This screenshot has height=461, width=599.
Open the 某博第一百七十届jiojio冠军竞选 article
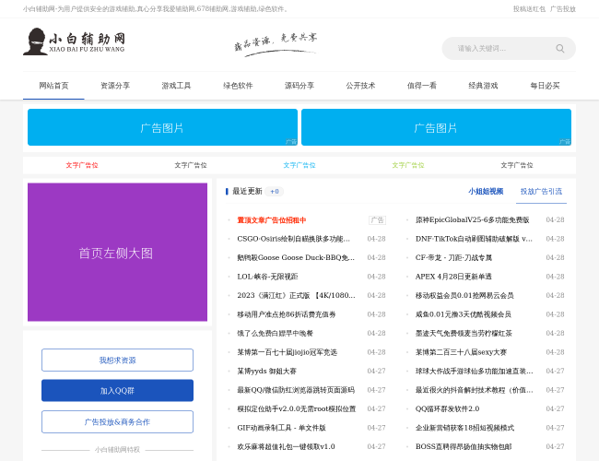[287, 352]
